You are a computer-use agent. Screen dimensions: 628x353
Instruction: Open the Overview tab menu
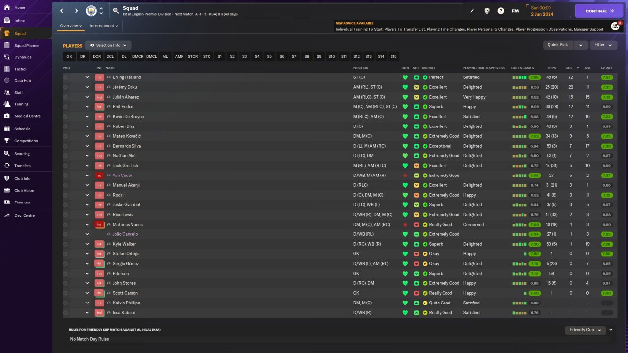71,26
